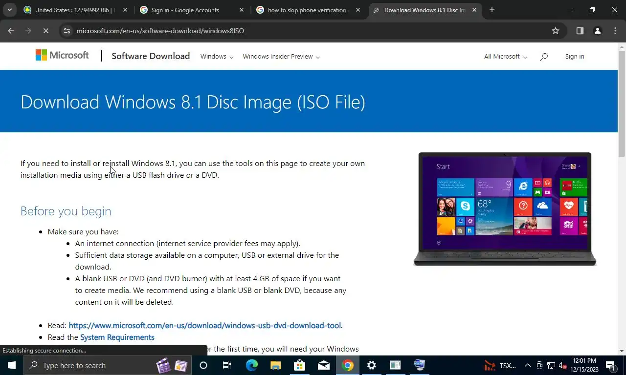Image resolution: width=626 pixels, height=375 pixels.
Task: Stop loading the page
Action: 45,31
